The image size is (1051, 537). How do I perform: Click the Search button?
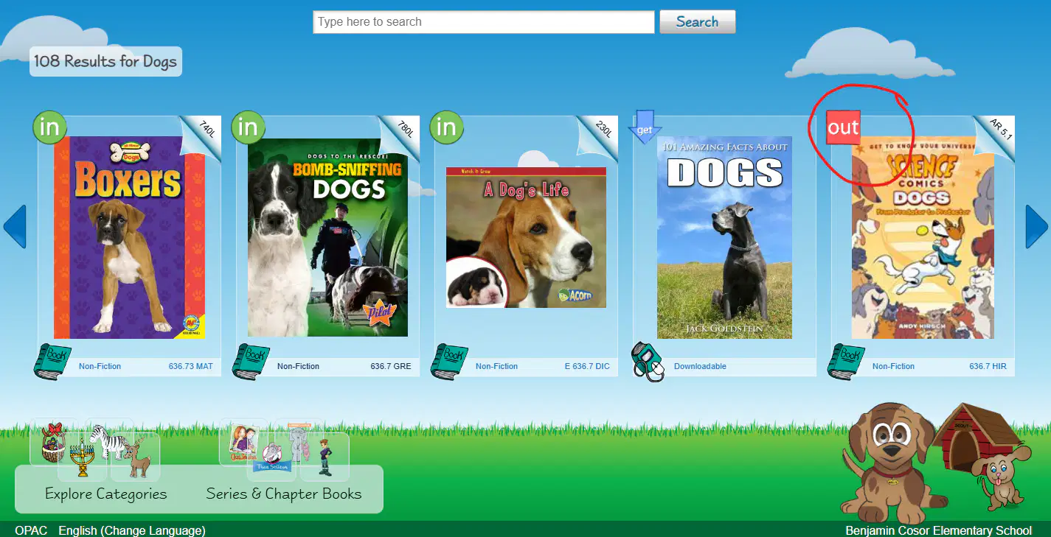tap(697, 22)
